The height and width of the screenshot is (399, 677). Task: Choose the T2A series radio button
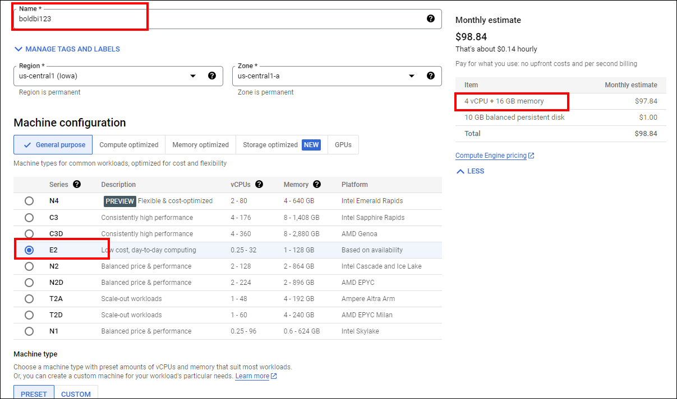tap(29, 299)
